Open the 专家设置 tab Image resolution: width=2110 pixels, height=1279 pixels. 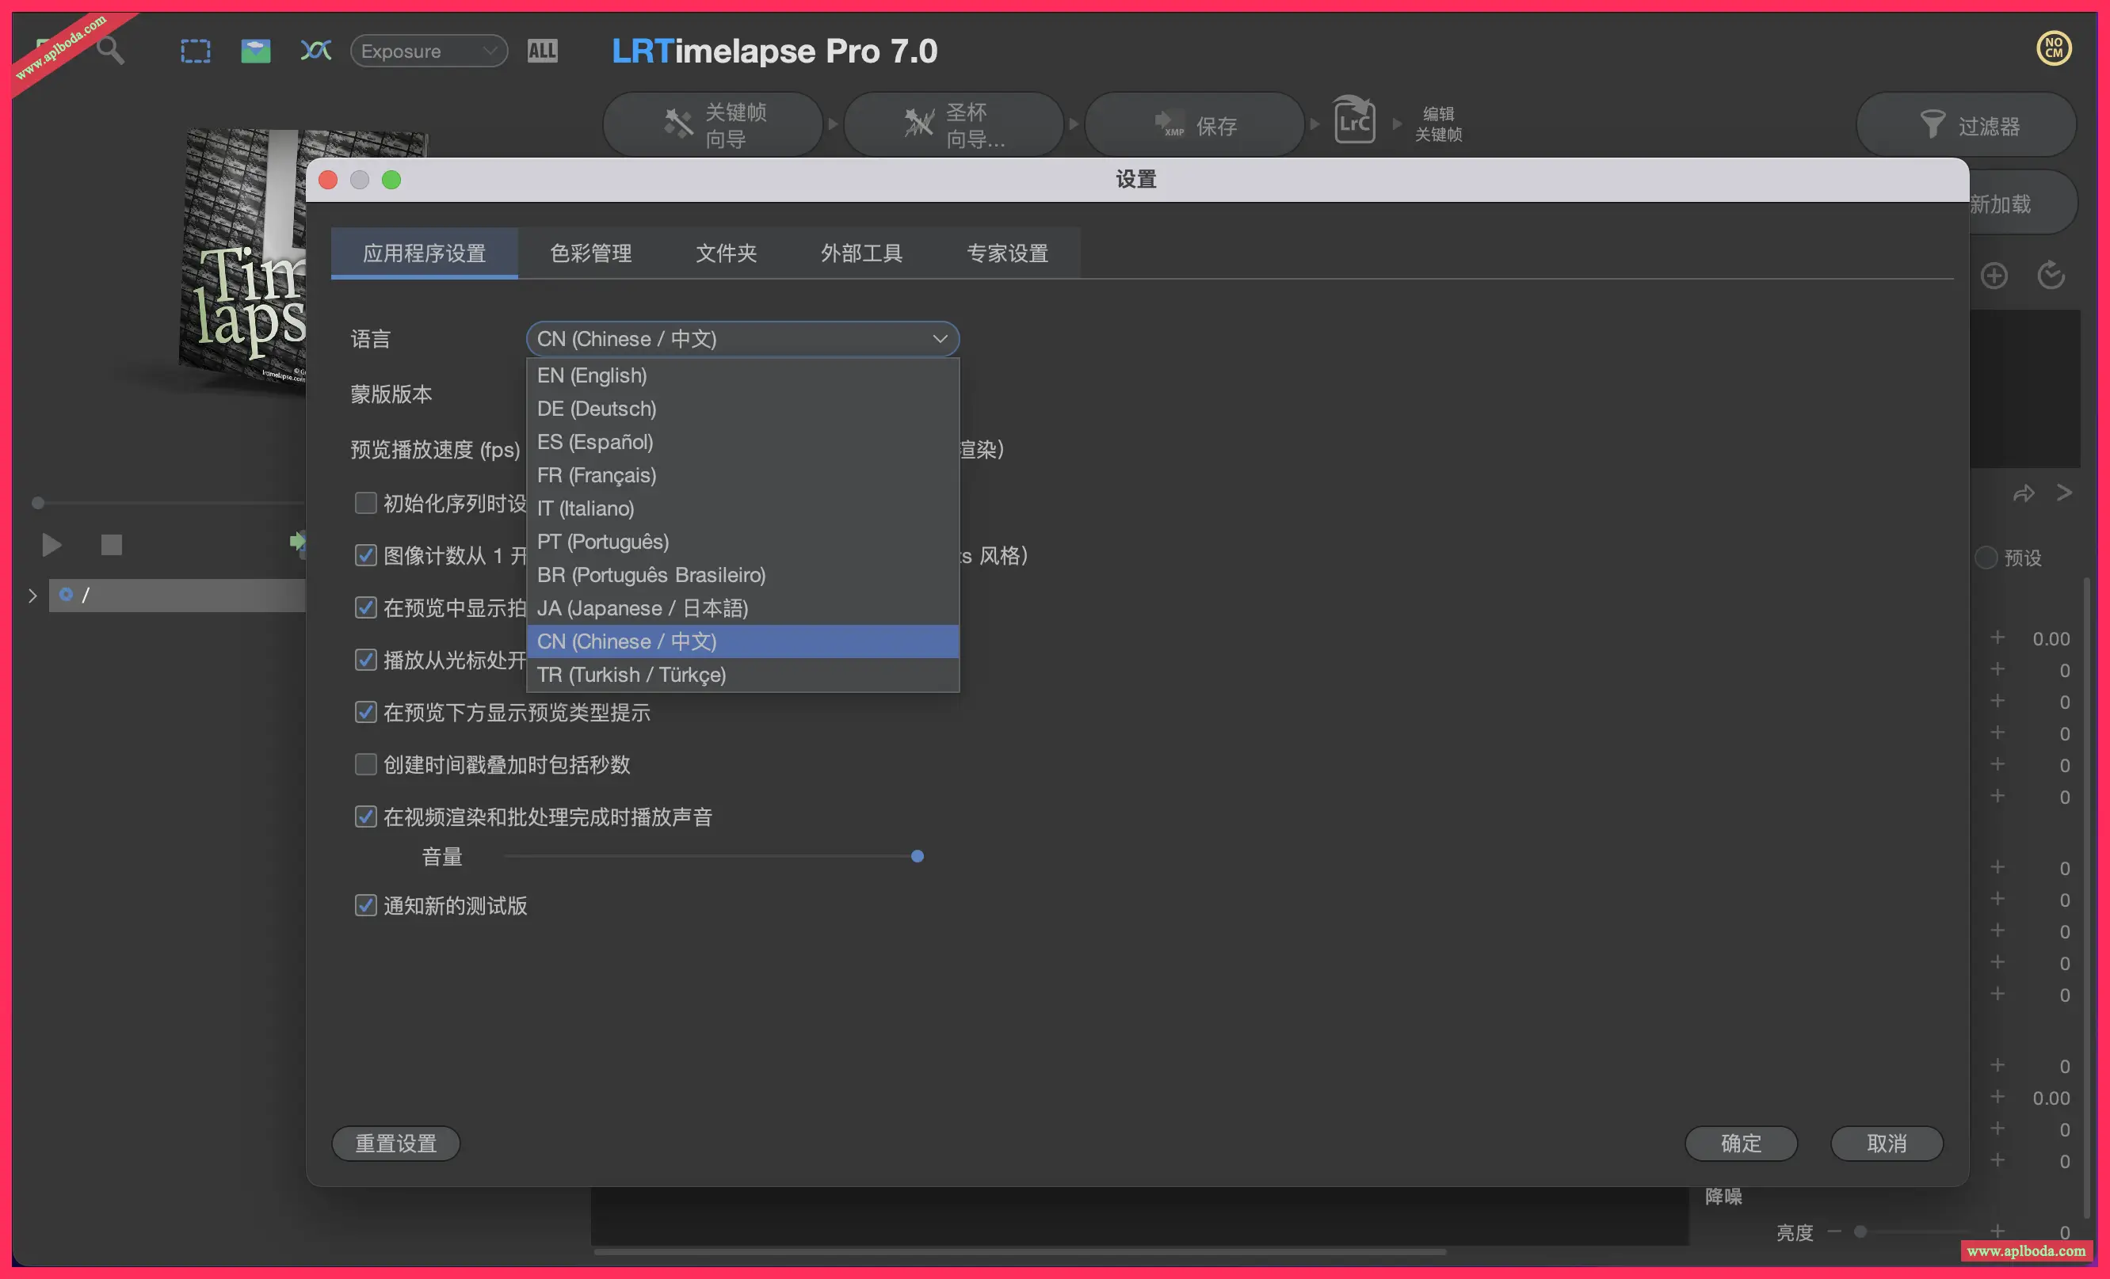click(x=1007, y=253)
